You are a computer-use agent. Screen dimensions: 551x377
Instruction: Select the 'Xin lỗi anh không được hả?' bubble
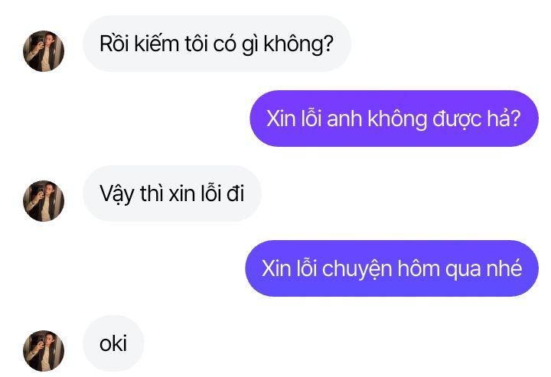pos(394,119)
